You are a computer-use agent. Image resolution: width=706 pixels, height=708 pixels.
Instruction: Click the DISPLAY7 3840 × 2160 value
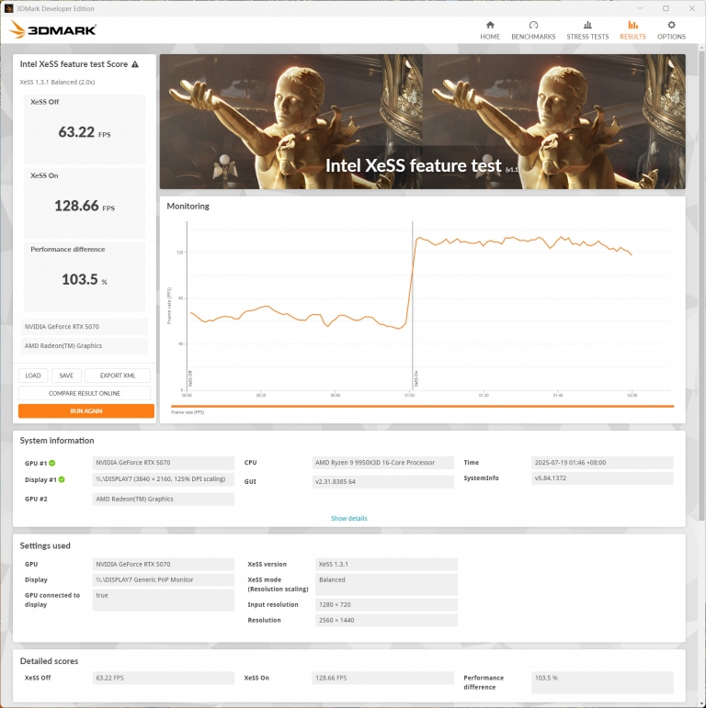tap(163, 479)
